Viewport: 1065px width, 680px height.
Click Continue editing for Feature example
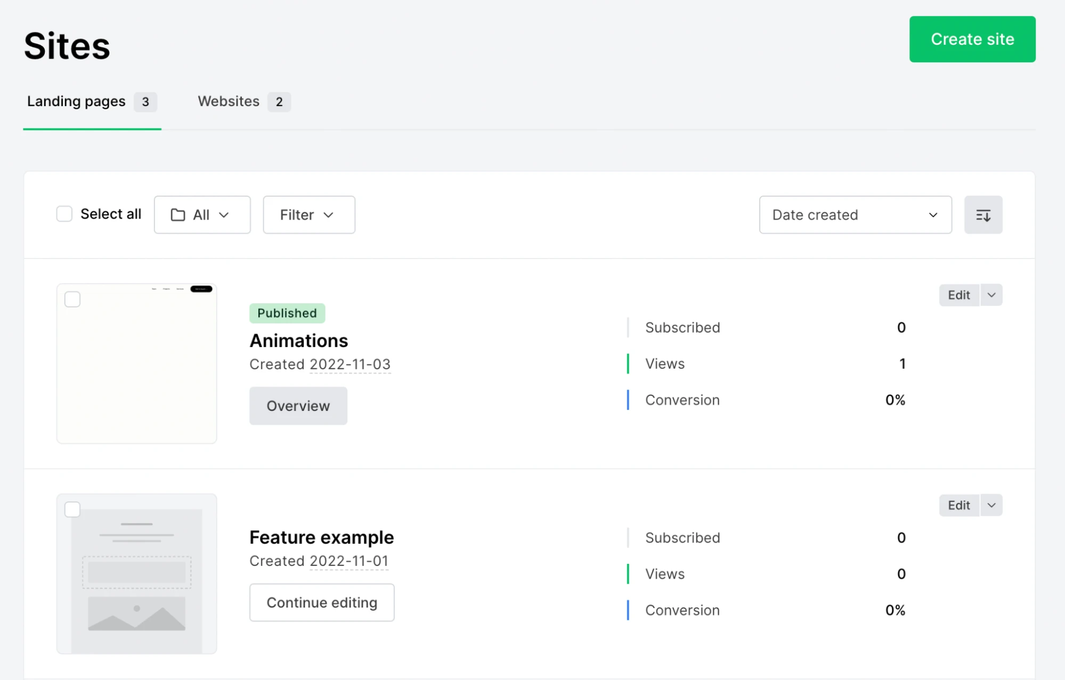[x=322, y=603]
